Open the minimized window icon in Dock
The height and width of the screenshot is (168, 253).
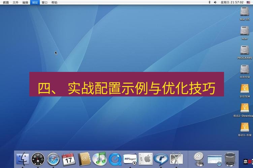(x=215, y=160)
